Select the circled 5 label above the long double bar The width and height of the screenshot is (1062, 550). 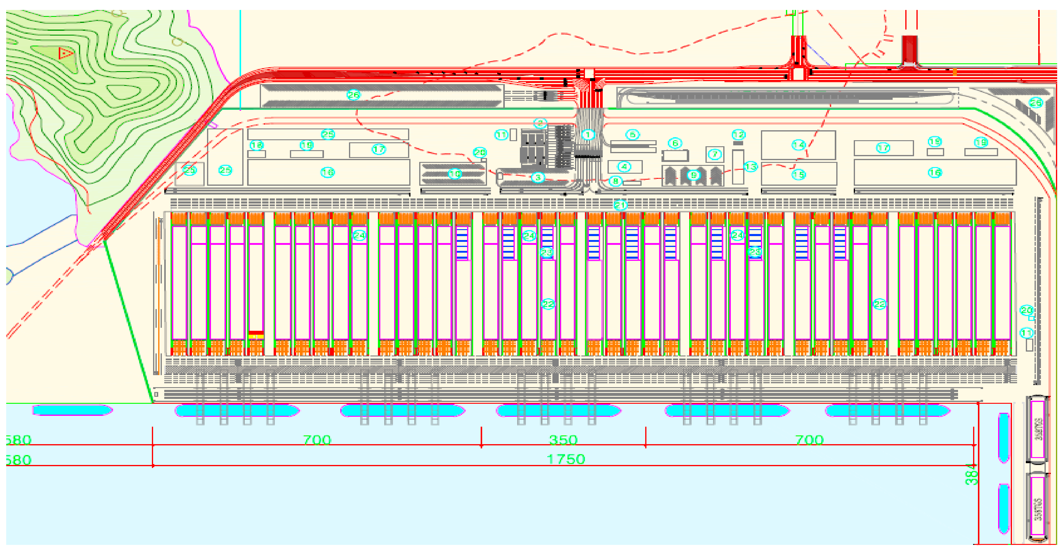[633, 134]
